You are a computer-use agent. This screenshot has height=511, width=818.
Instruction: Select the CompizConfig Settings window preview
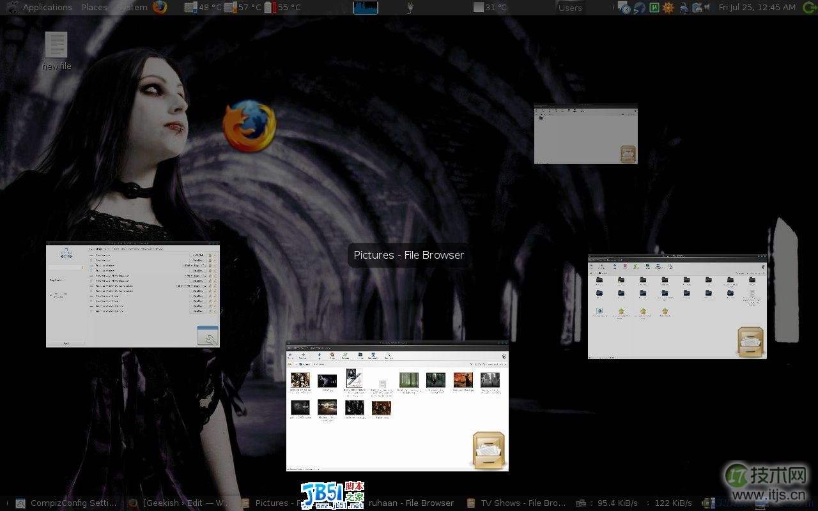point(132,294)
